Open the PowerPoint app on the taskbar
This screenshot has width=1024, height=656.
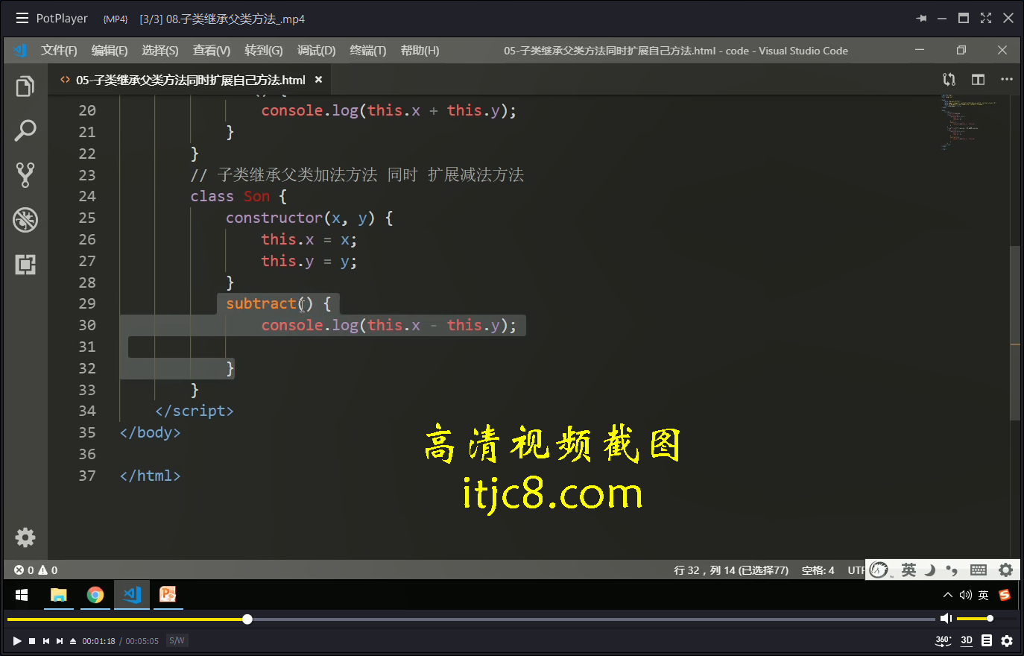point(168,595)
